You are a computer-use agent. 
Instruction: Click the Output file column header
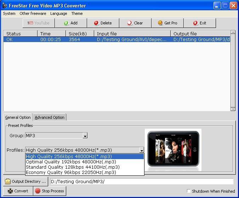click(200, 34)
